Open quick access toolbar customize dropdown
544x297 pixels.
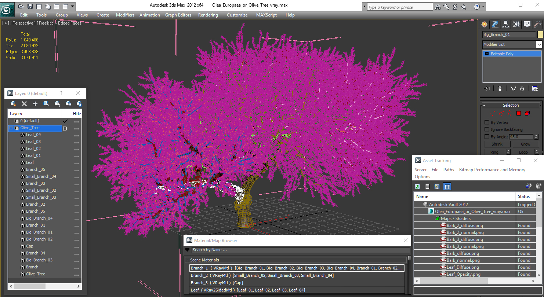72,6
